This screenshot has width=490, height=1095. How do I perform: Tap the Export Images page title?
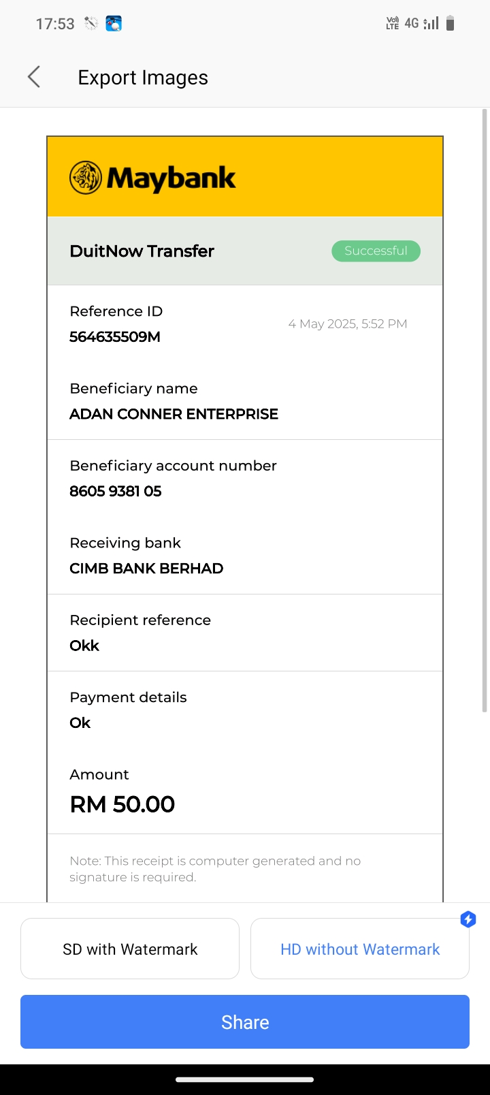[x=143, y=78]
